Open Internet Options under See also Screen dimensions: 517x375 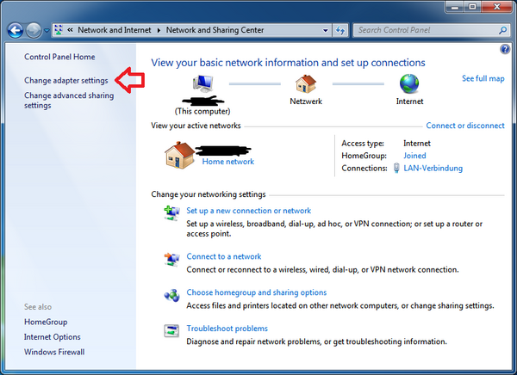pos(52,337)
